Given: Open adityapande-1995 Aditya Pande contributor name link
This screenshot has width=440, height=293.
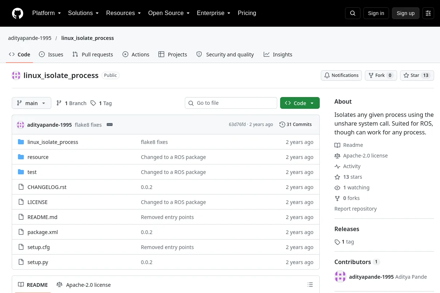Looking at the screenshot, I should [388, 277].
